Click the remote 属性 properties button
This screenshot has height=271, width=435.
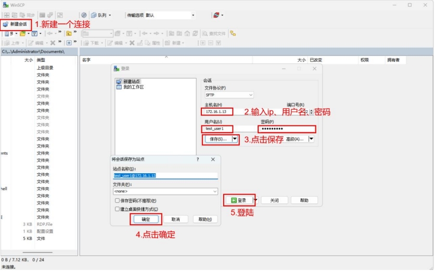(153, 43)
